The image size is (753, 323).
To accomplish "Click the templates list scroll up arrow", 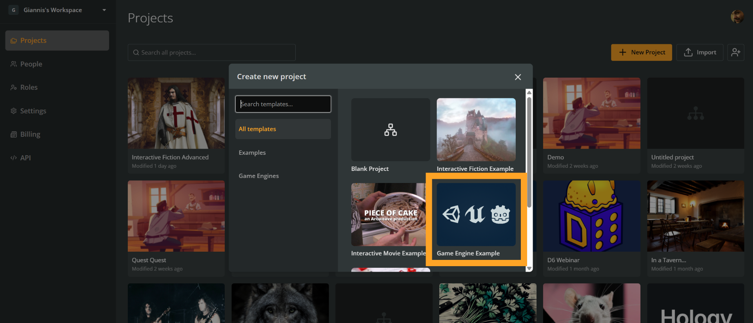I will (529, 93).
